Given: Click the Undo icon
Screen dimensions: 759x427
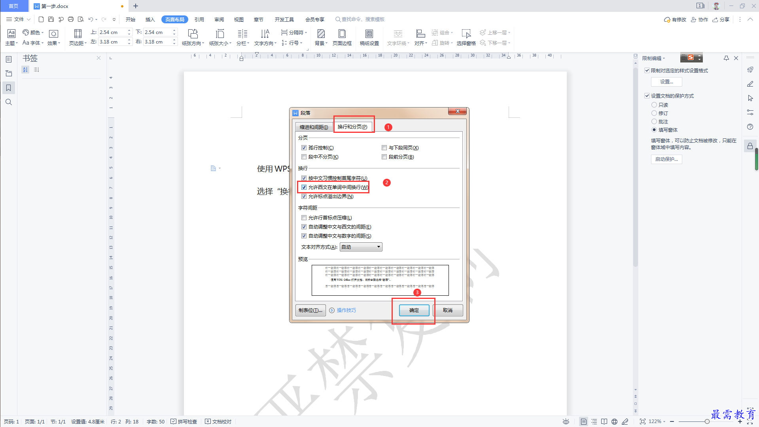Looking at the screenshot, I should coord(91,19).
